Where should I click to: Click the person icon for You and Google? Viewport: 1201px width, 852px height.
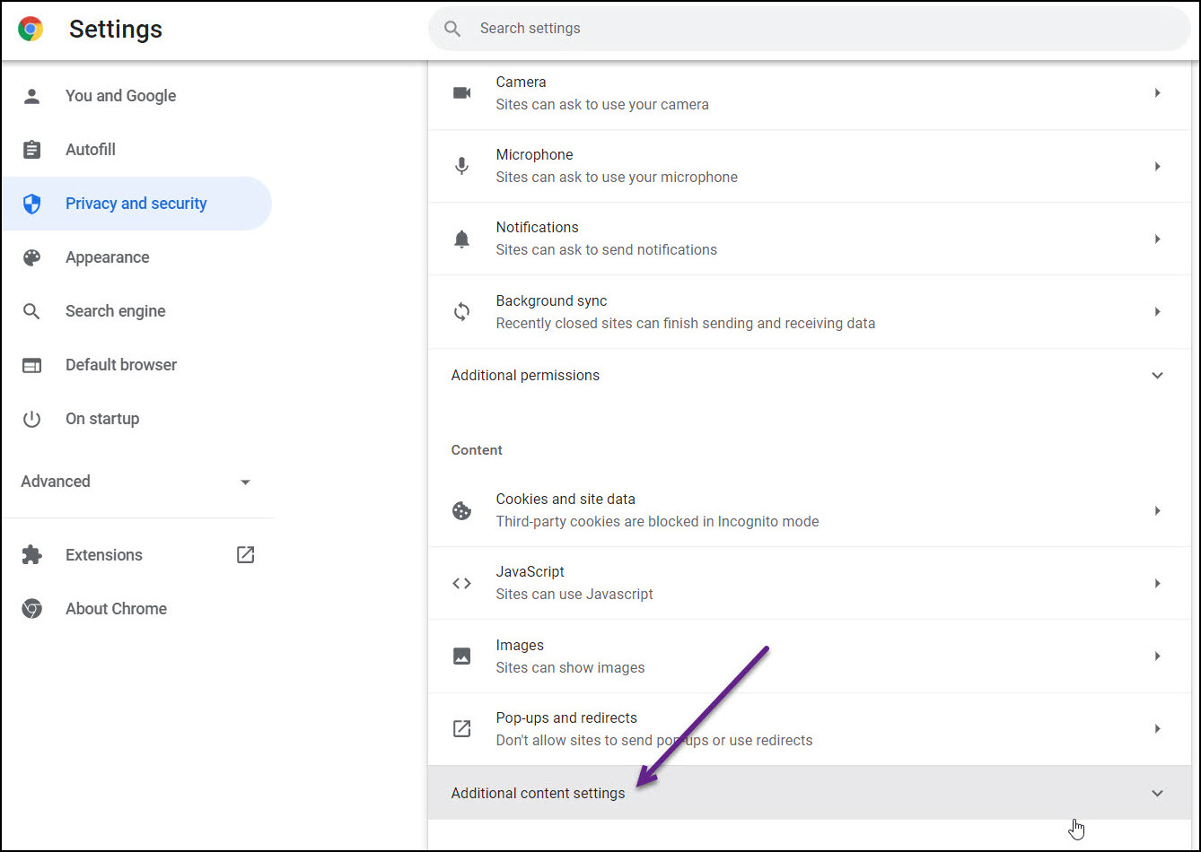(32, 96)
